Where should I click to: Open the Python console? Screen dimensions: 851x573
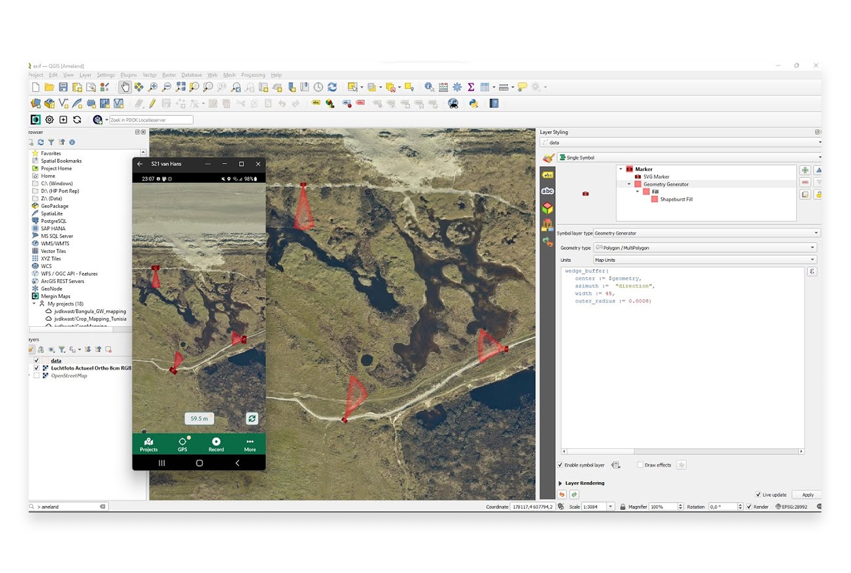473,103
